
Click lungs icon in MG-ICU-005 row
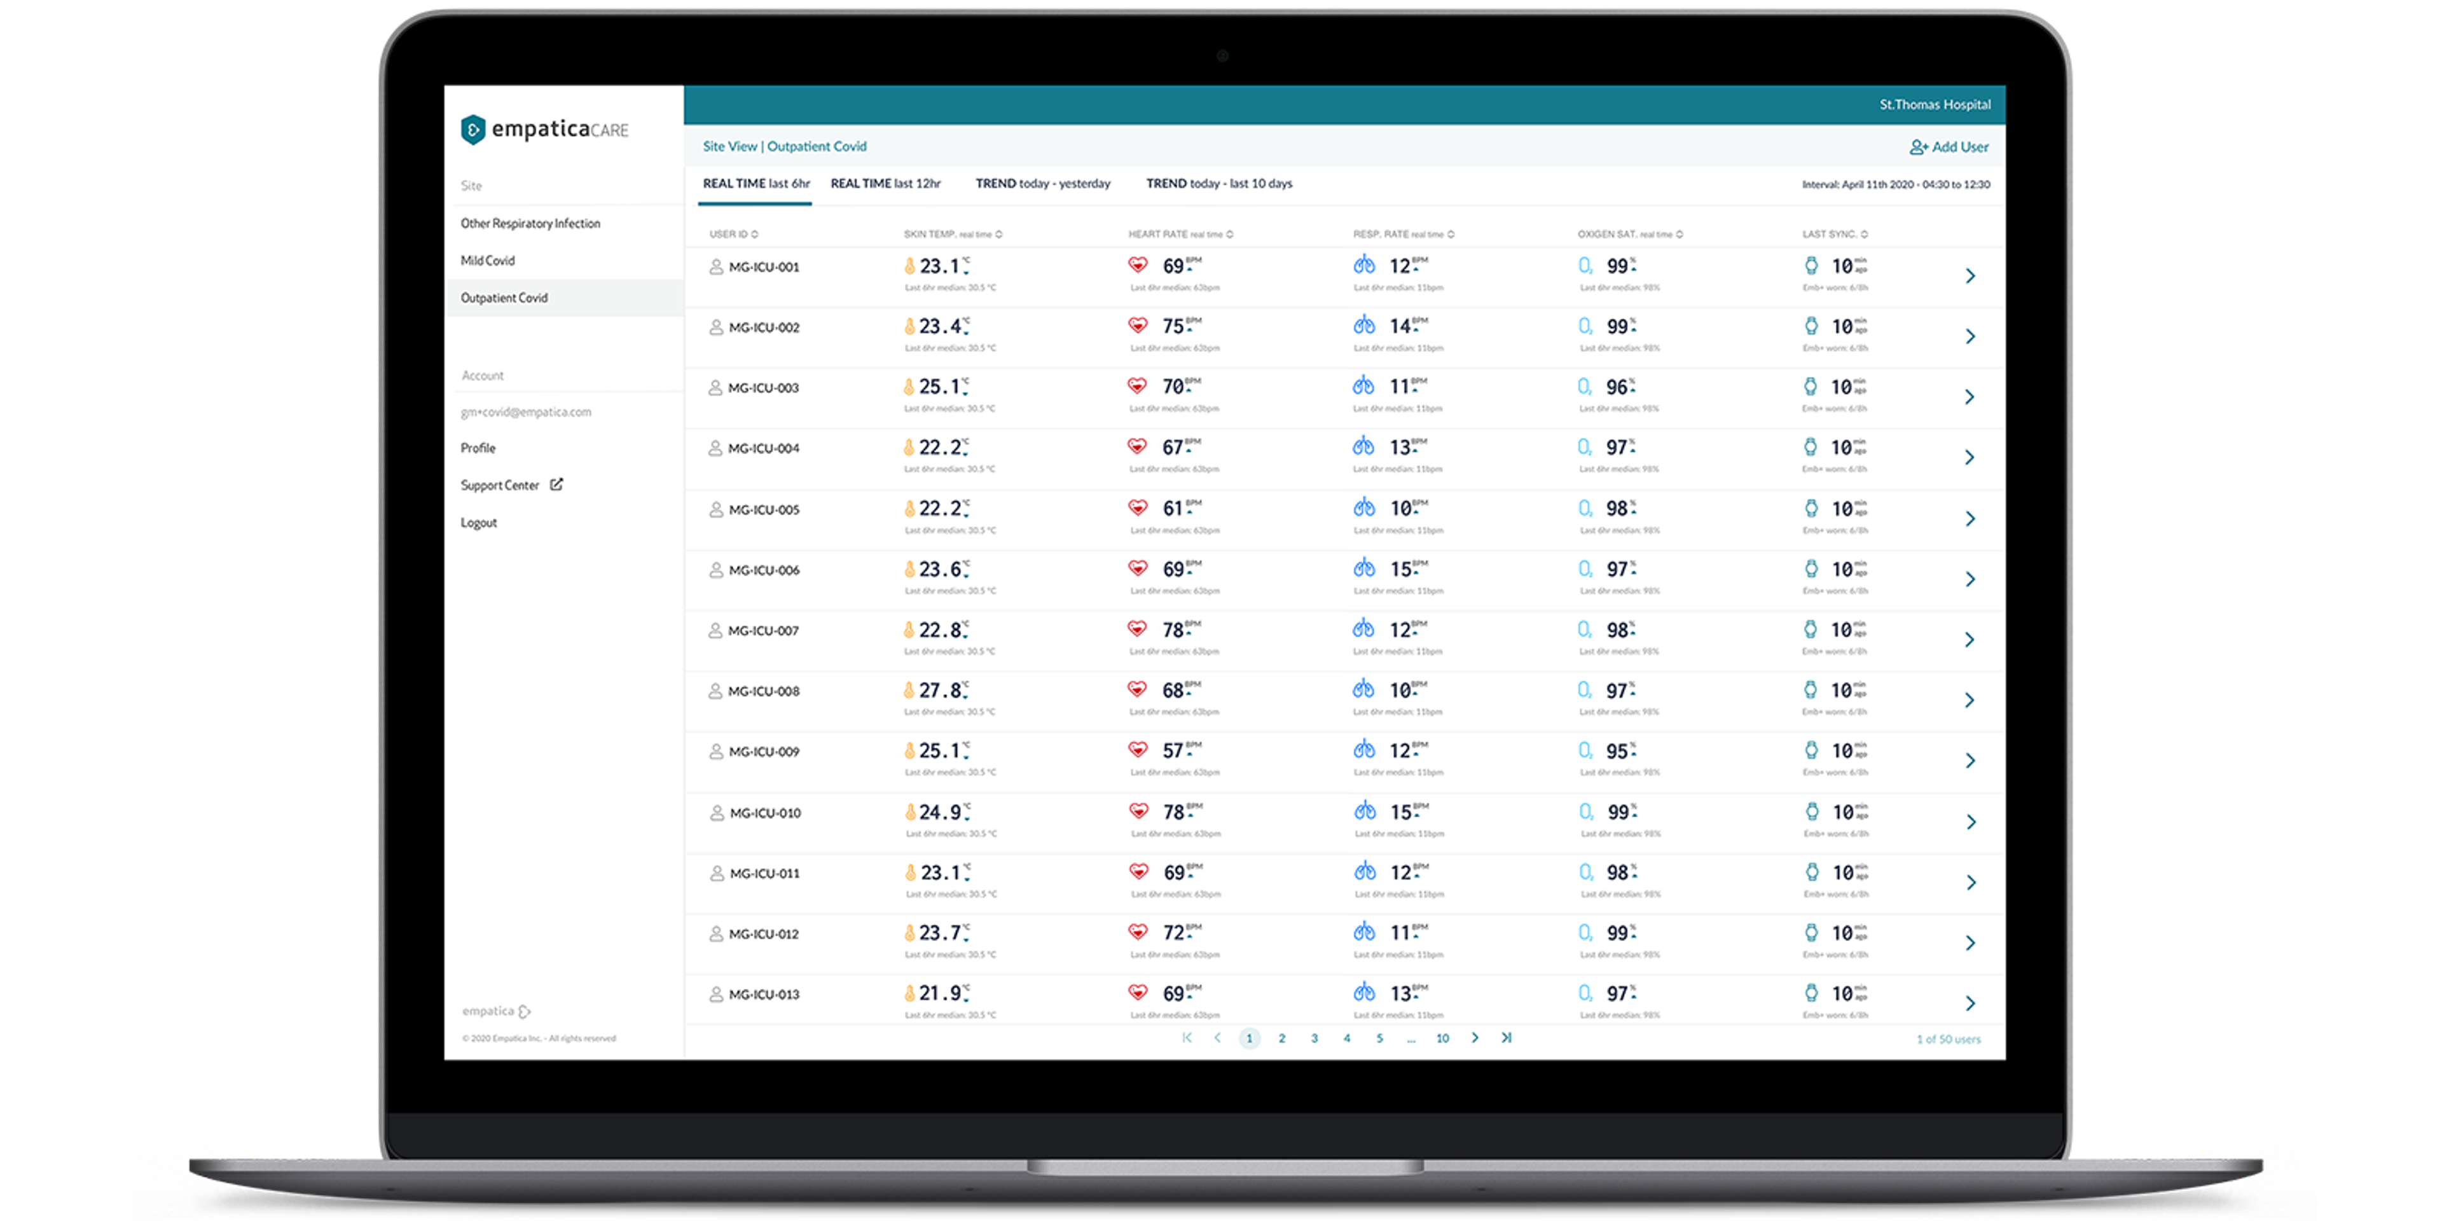[x=1364, y=507]
